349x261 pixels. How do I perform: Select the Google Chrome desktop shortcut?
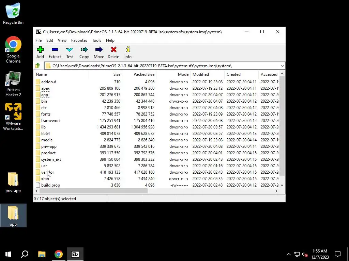[x=13, y=50]
